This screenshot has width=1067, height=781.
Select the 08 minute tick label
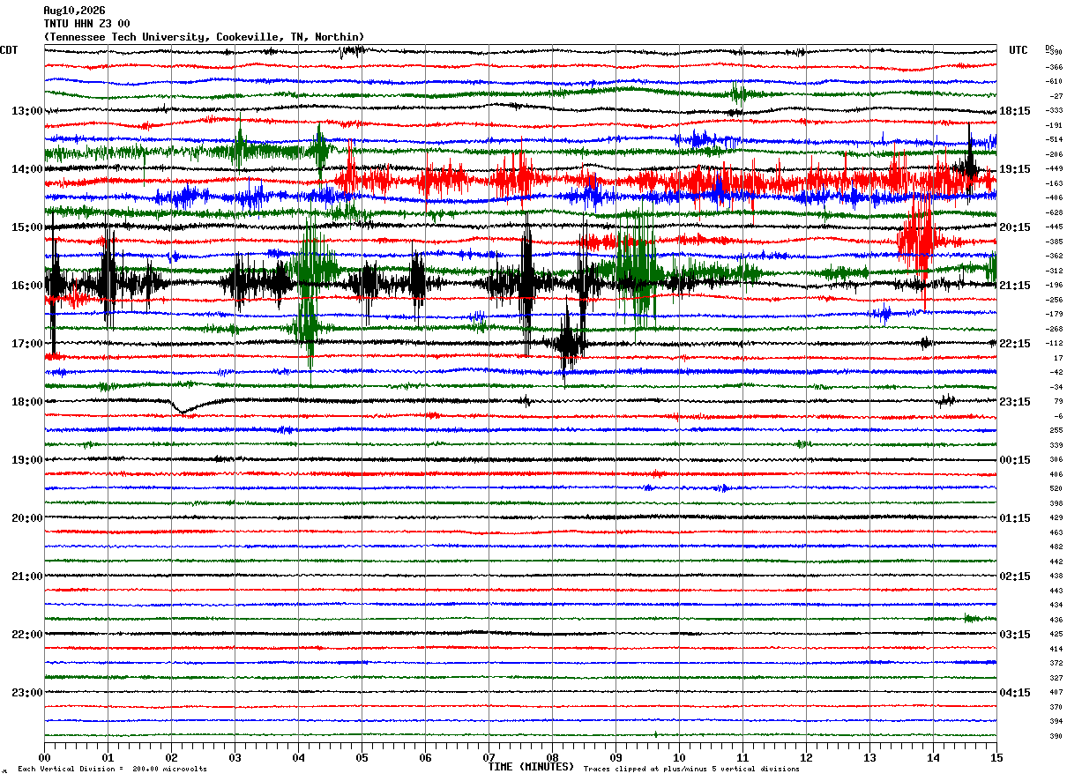pos(552,757)
